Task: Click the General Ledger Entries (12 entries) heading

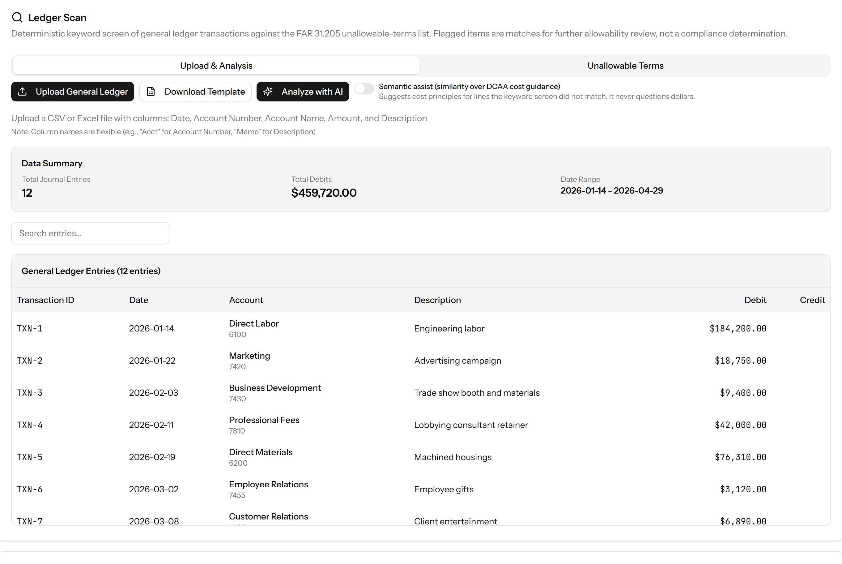Action: [91, 271]
